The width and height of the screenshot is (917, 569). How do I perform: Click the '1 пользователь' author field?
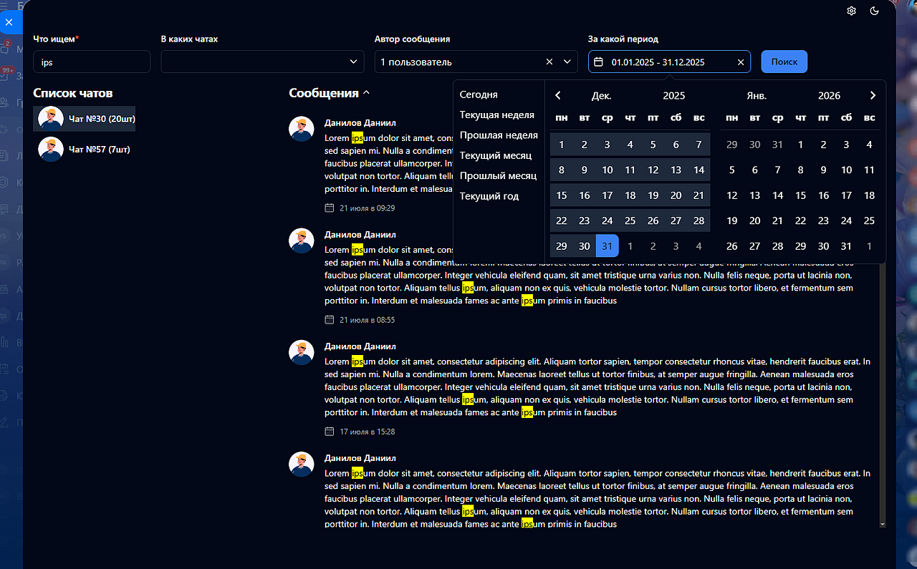(x=476, y=62)
